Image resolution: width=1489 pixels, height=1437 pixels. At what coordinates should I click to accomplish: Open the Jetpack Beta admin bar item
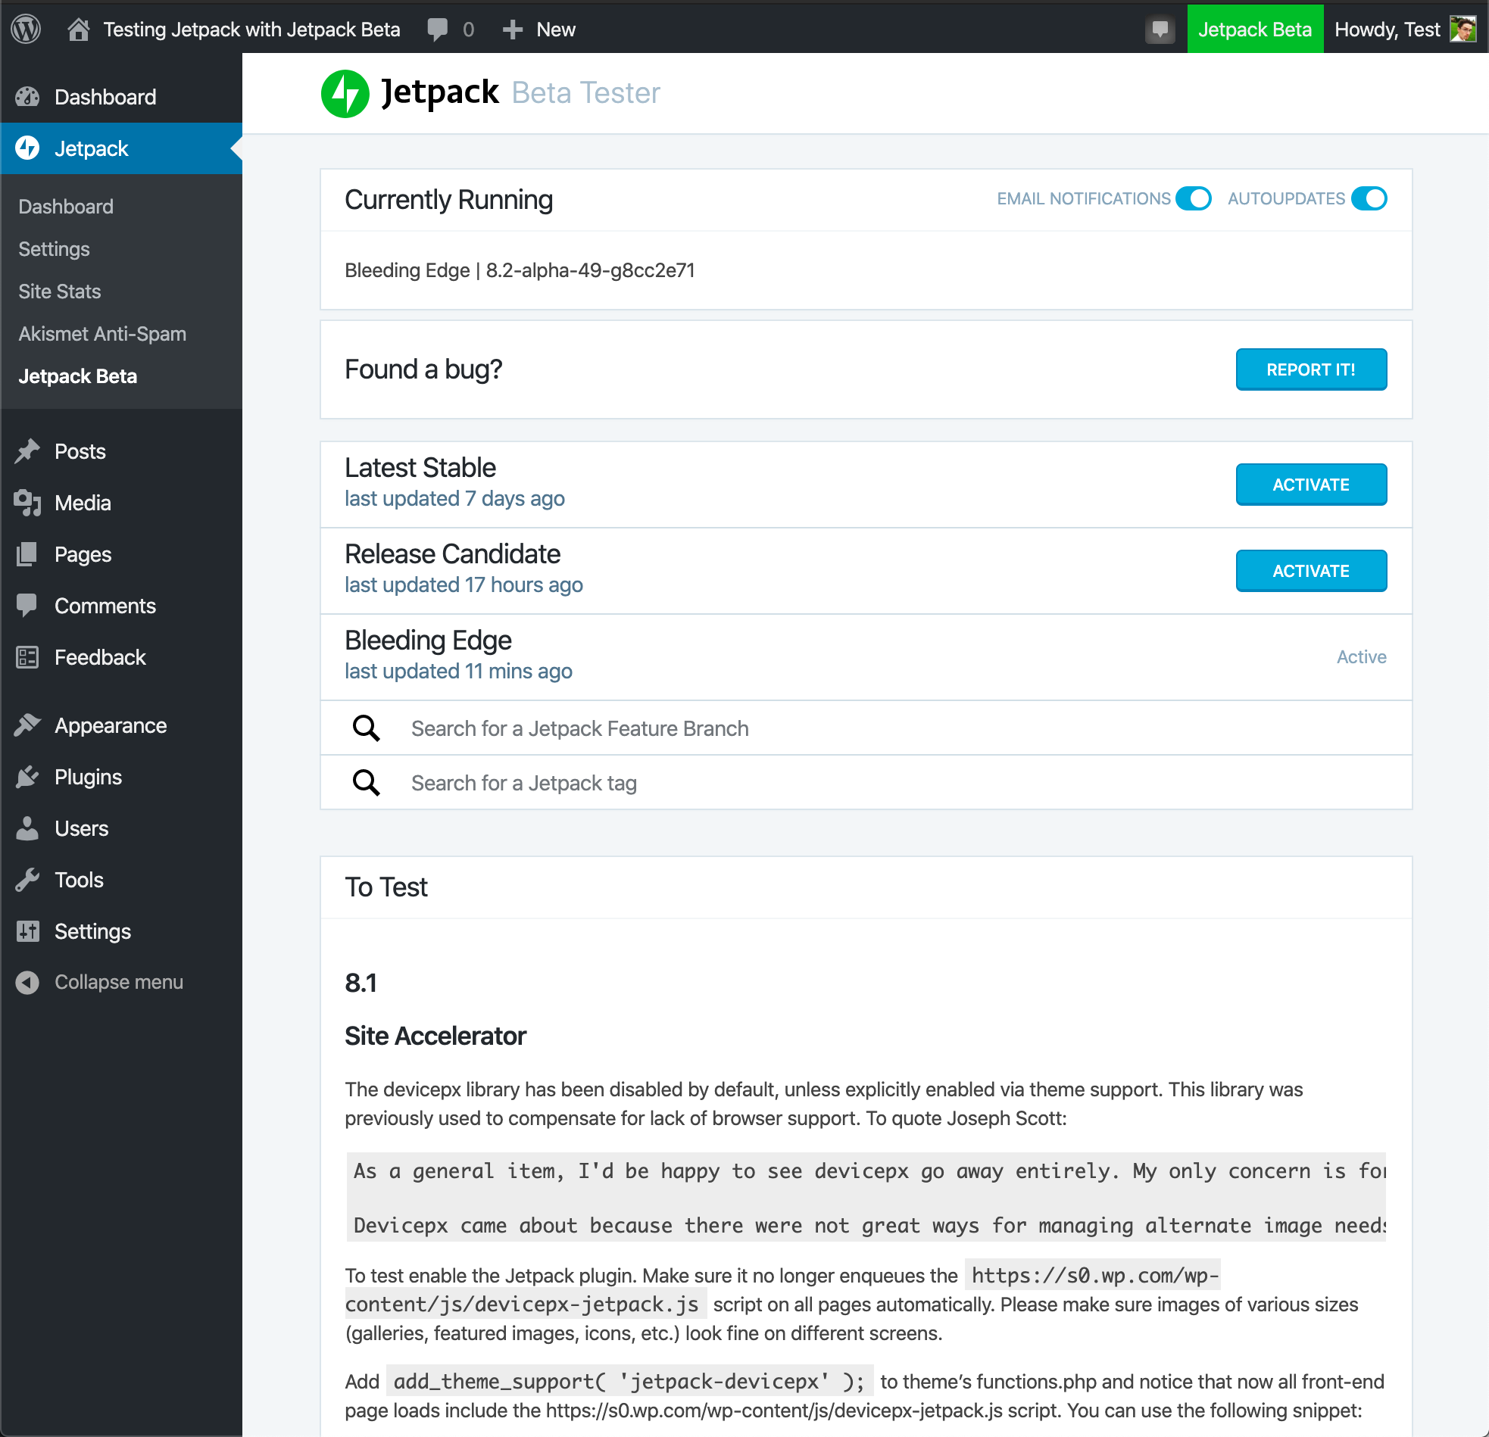[x=1255, y=30]
